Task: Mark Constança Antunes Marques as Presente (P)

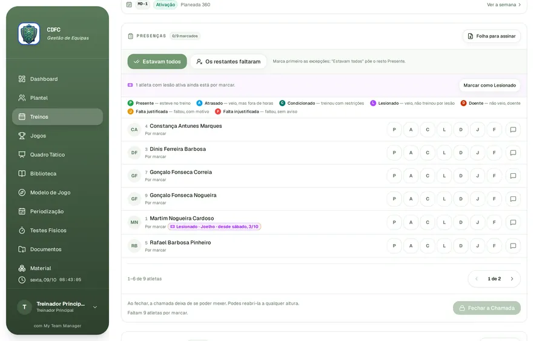Action: 394,130
